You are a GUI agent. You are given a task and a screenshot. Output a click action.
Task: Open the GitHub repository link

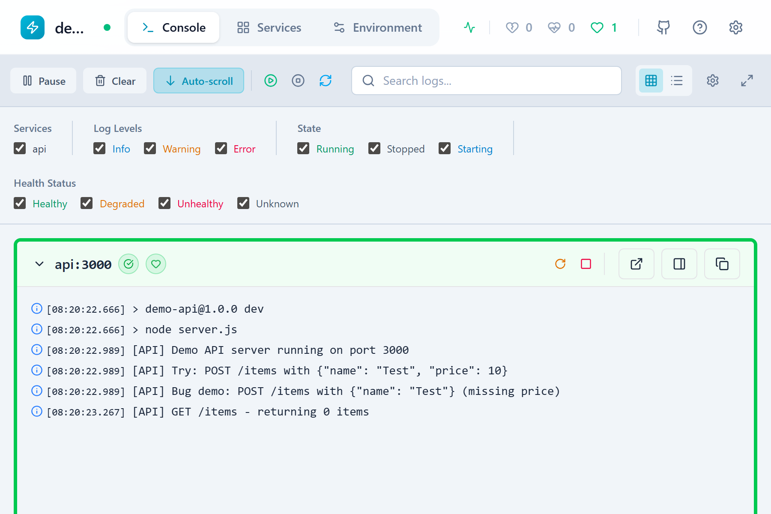click(664, 27)
